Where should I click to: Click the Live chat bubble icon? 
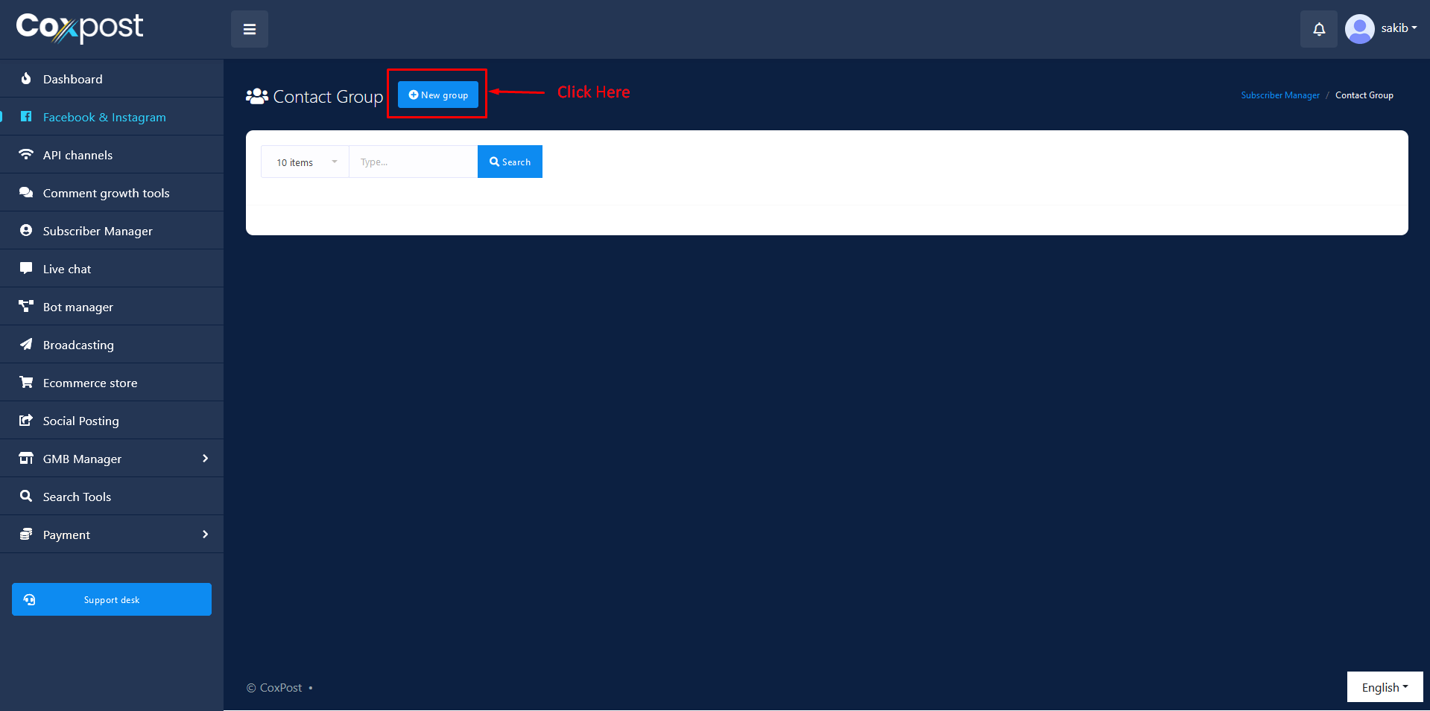(26, 269)
